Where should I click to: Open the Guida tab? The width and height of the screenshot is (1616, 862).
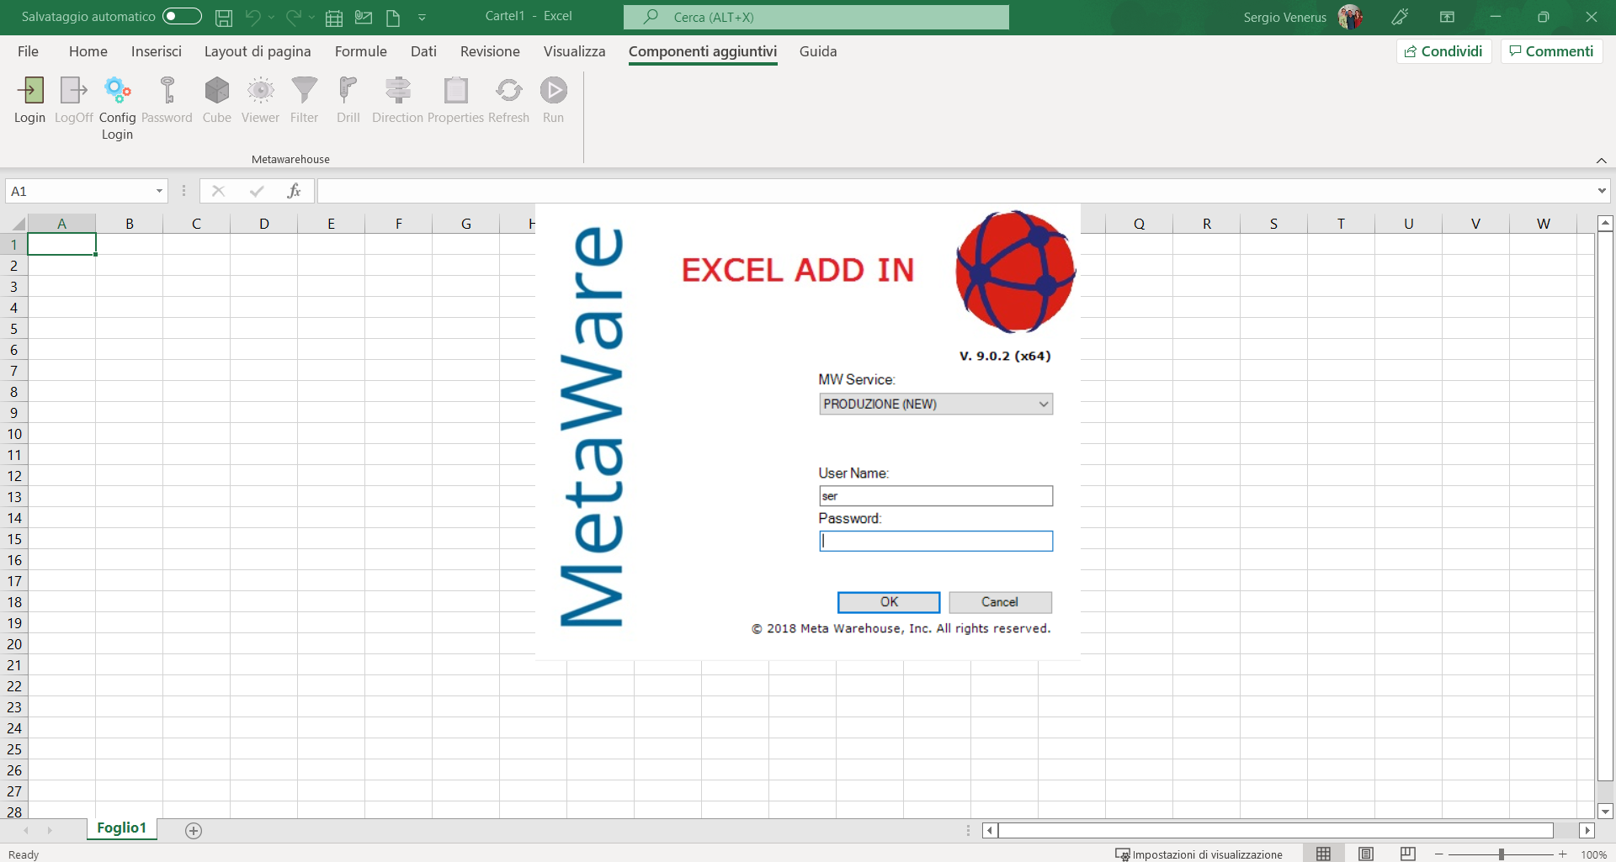818,51
